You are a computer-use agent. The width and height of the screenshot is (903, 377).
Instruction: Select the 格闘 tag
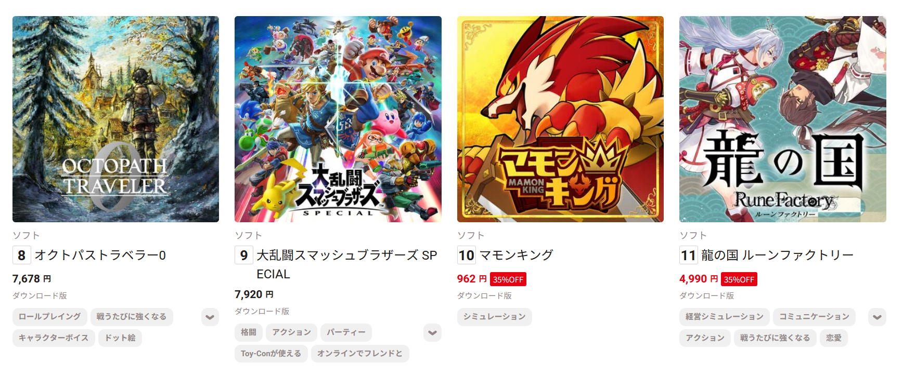click(249, 332)
